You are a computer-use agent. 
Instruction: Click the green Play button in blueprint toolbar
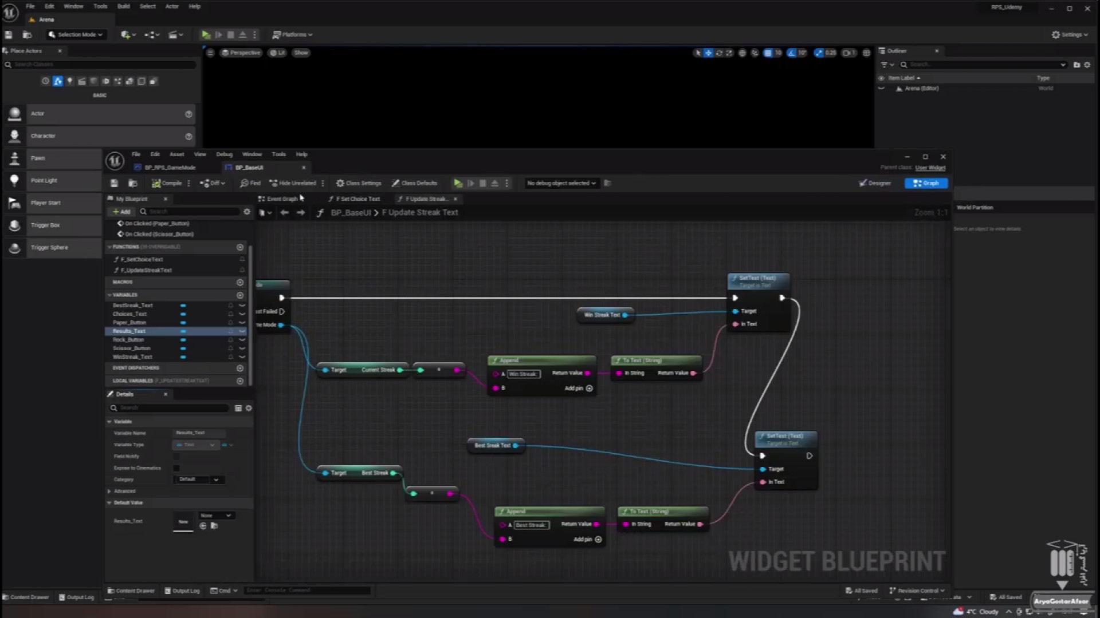coord(458,183)
